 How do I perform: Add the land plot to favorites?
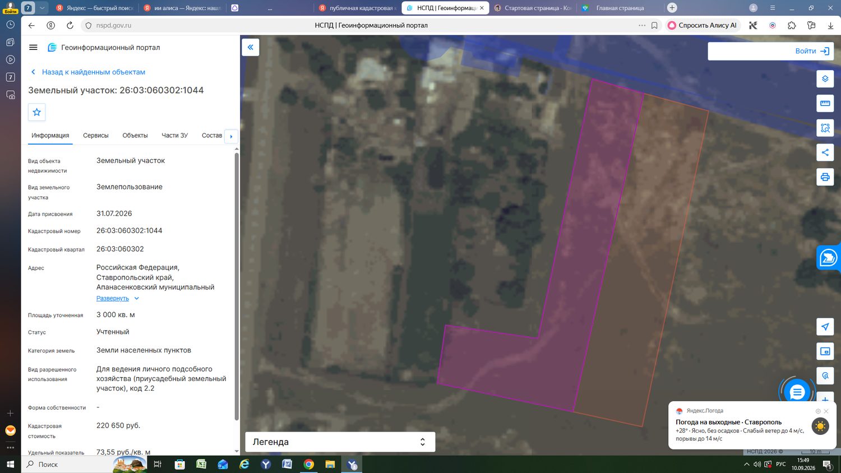[x=37, y=112]
